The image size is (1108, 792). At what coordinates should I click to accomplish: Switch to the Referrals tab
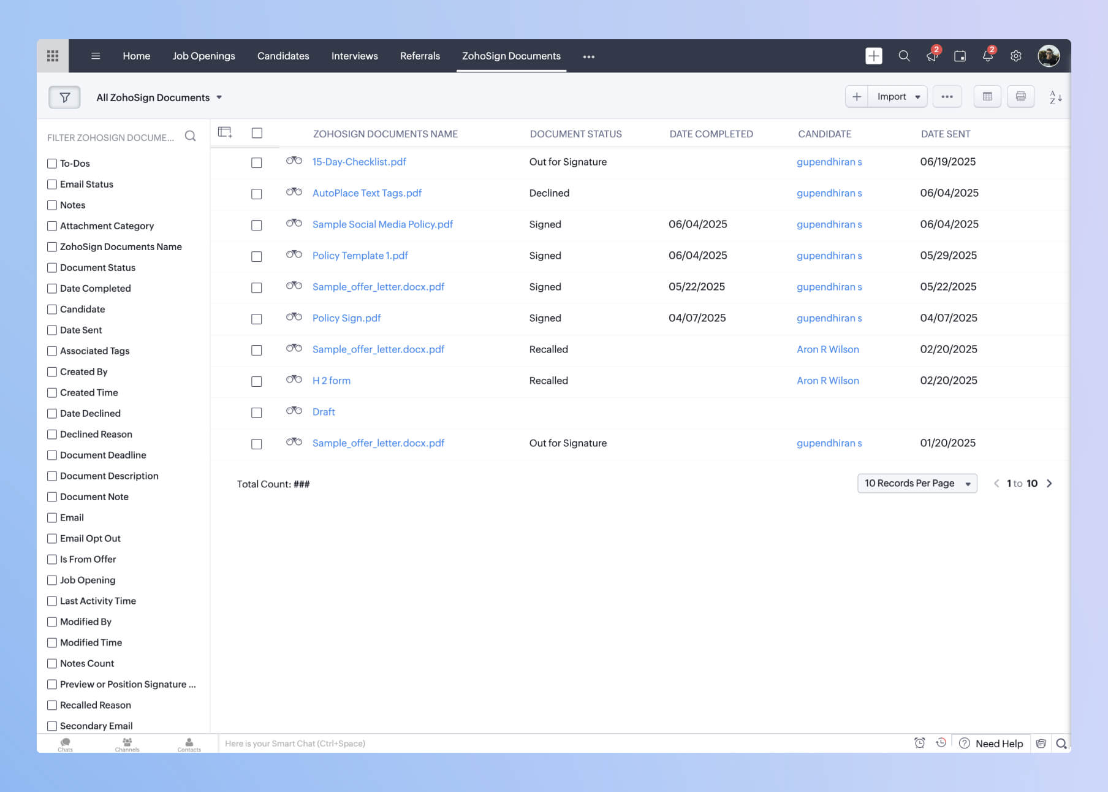pyautogui.click(x=420, y=56)
